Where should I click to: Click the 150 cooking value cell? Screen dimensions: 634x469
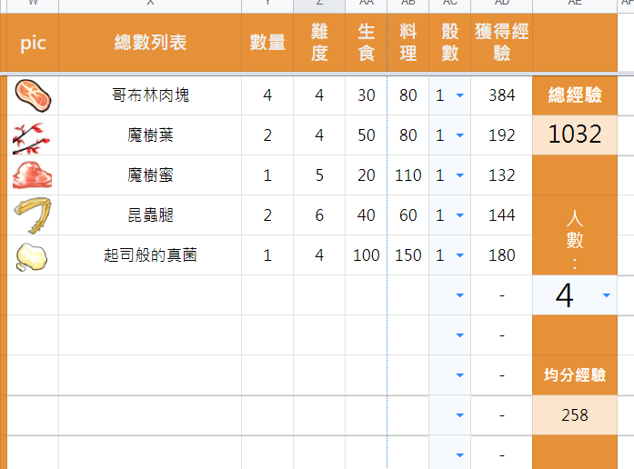(408, 255)
